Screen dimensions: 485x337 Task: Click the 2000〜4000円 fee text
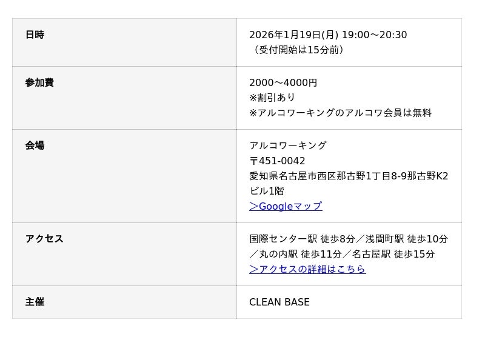coord(283,82)
